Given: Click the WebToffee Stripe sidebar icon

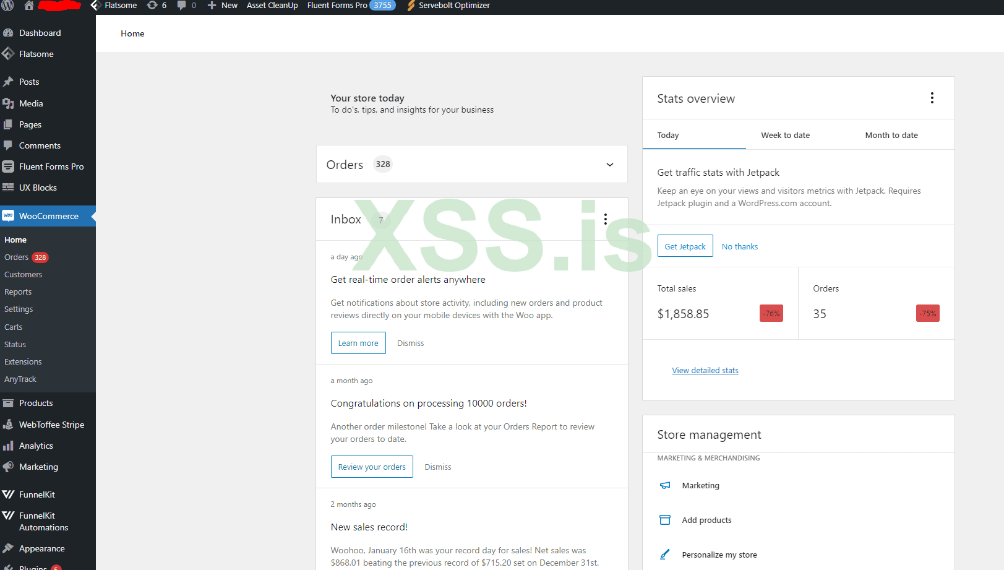Looking at the screenshot, I should coord(8,425).
